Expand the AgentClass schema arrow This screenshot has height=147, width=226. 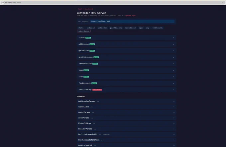coord(174,107)
